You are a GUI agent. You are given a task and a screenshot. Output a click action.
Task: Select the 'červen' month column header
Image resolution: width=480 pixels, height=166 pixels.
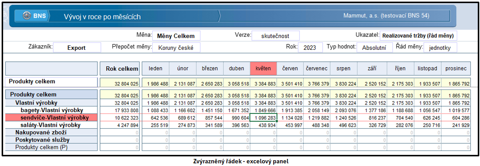point(290,69)
